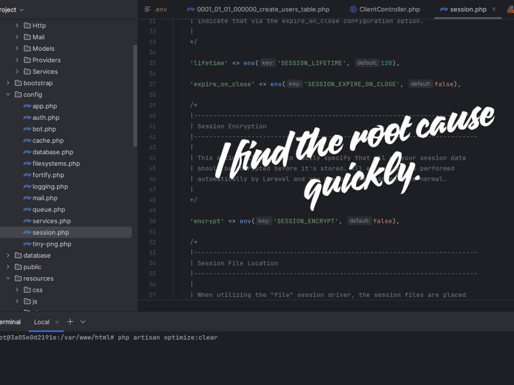Click the js folder icon
Screen dimensions: 514x385
pyautogui.click(x=27, y=301)
